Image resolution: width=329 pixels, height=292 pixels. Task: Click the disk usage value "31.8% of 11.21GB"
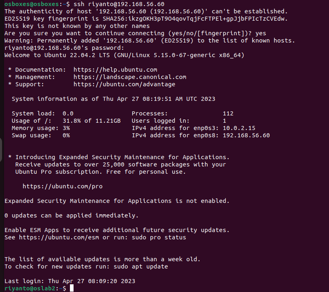click(x=92, y=121)
